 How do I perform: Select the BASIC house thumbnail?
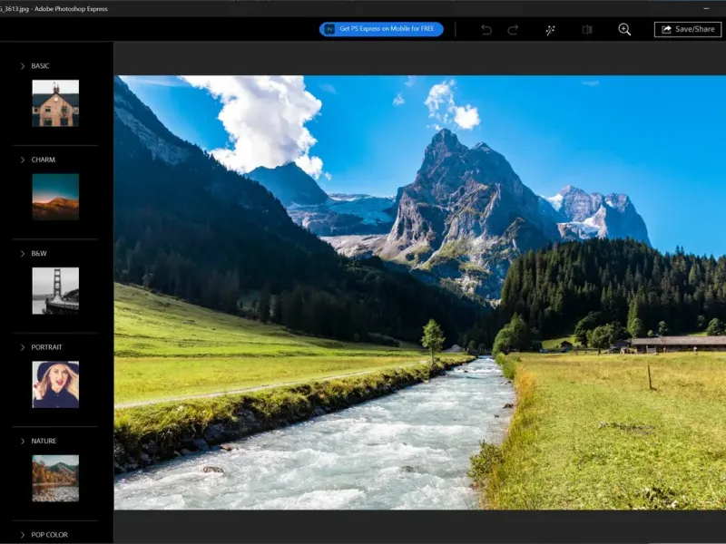[x=55, y=103]
